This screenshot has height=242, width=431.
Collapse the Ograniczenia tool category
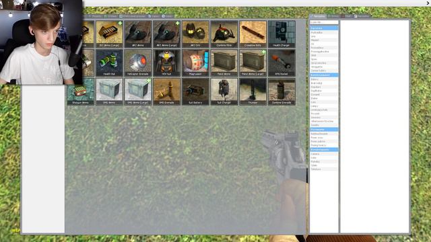(324, 28)
